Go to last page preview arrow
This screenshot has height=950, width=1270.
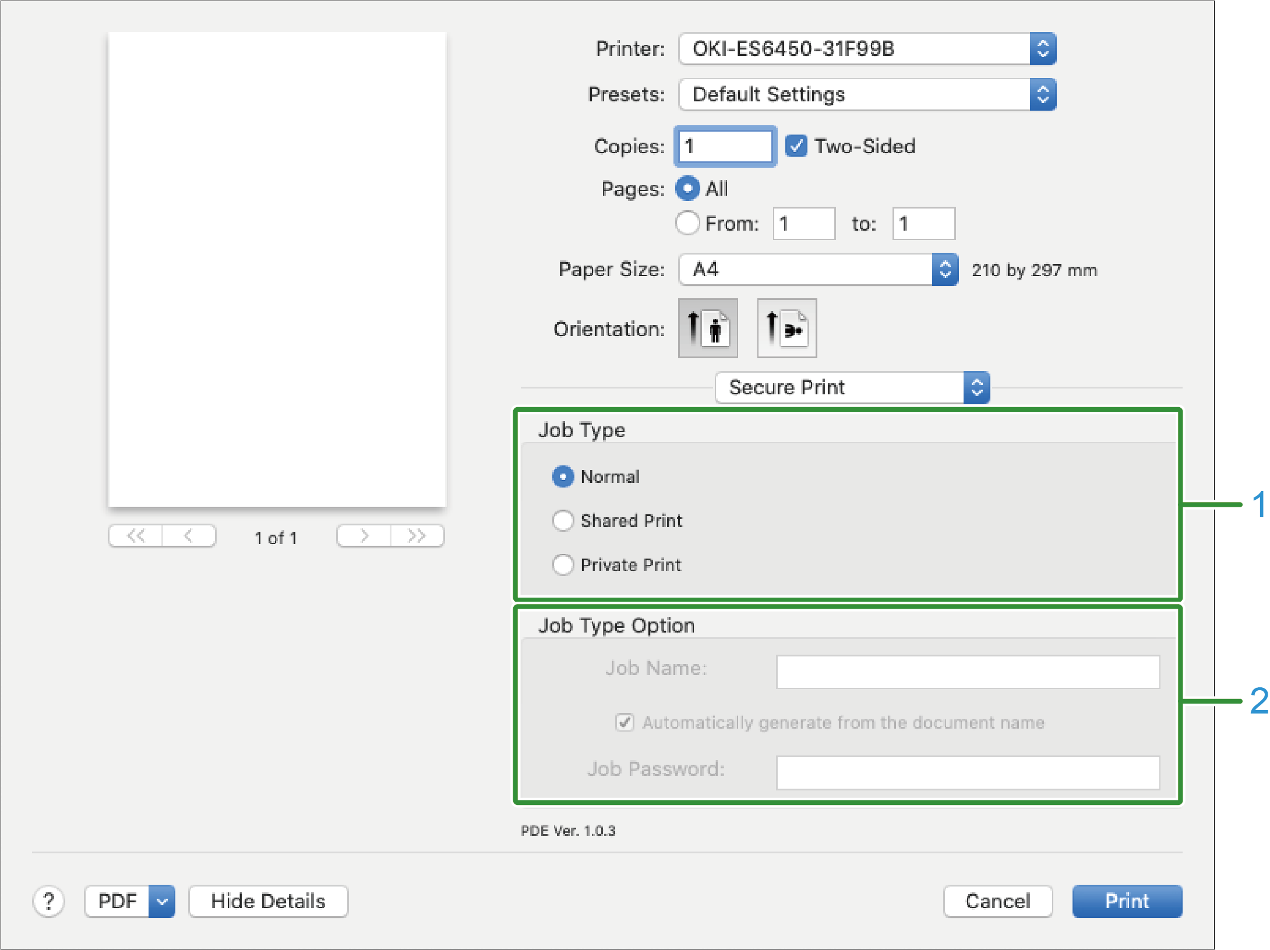tap(417, 536)
